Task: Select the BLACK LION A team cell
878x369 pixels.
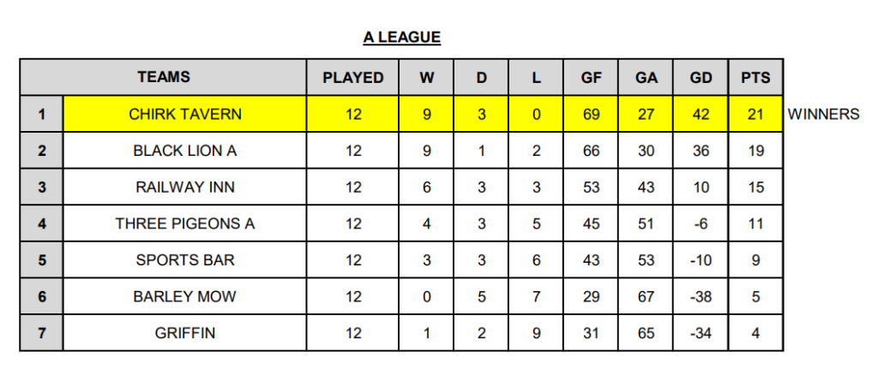Action: pos(185,151)
